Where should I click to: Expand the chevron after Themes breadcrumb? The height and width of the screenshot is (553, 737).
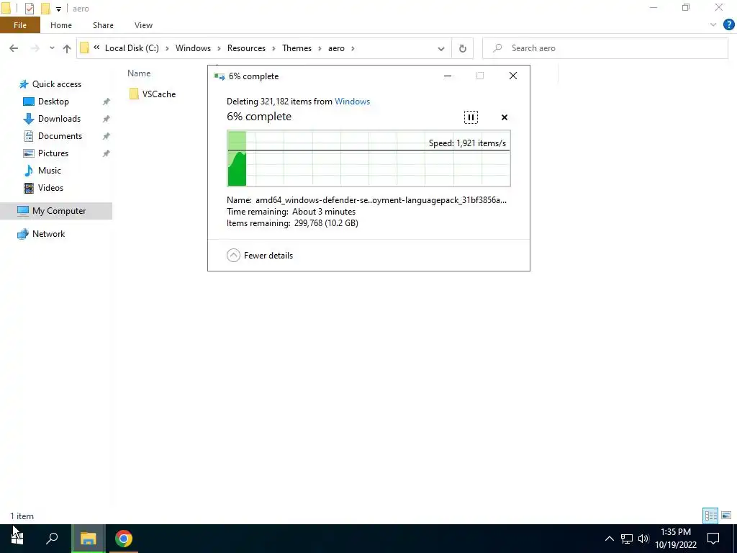pyautogui.click(x=320, y=48)
